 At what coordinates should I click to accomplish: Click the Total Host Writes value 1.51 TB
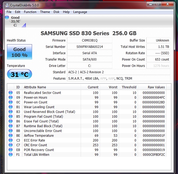158,47
